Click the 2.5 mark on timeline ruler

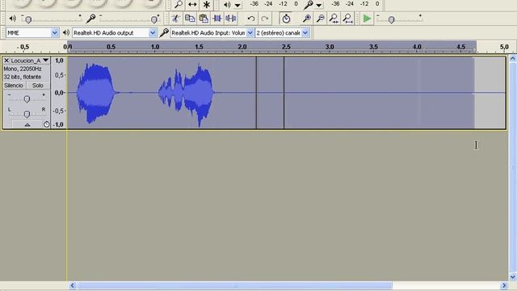[x=286, y=47]
